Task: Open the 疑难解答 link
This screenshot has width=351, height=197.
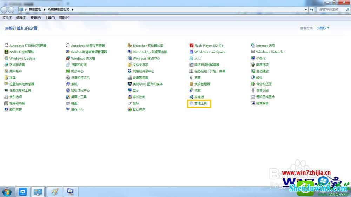Action: click(262, 103)
